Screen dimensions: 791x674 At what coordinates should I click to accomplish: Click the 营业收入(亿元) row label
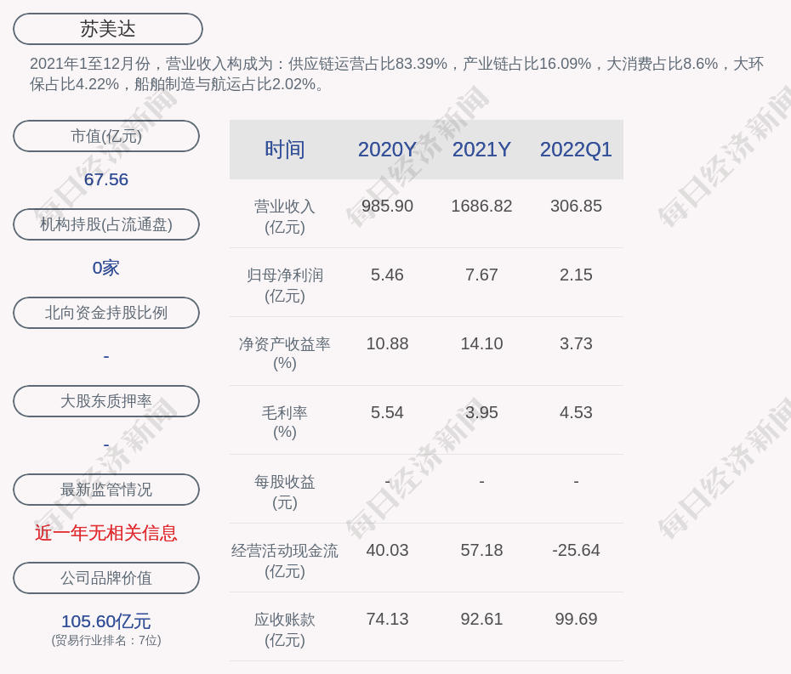(x=285, y=217)
